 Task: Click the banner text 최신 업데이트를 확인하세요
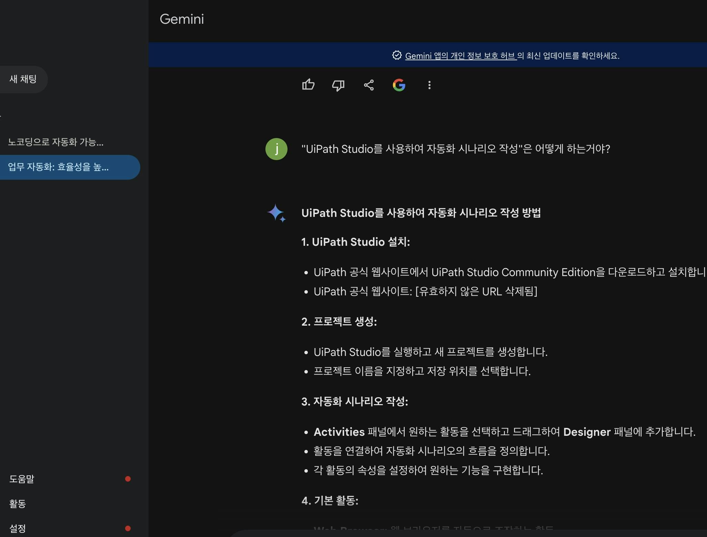tap(573, 56)
